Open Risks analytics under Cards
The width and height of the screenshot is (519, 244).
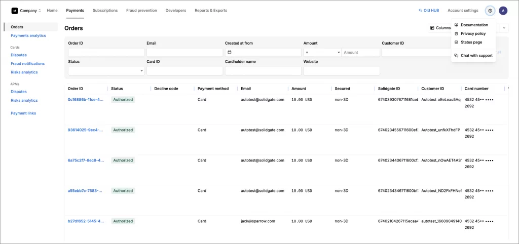pos(24,72)
